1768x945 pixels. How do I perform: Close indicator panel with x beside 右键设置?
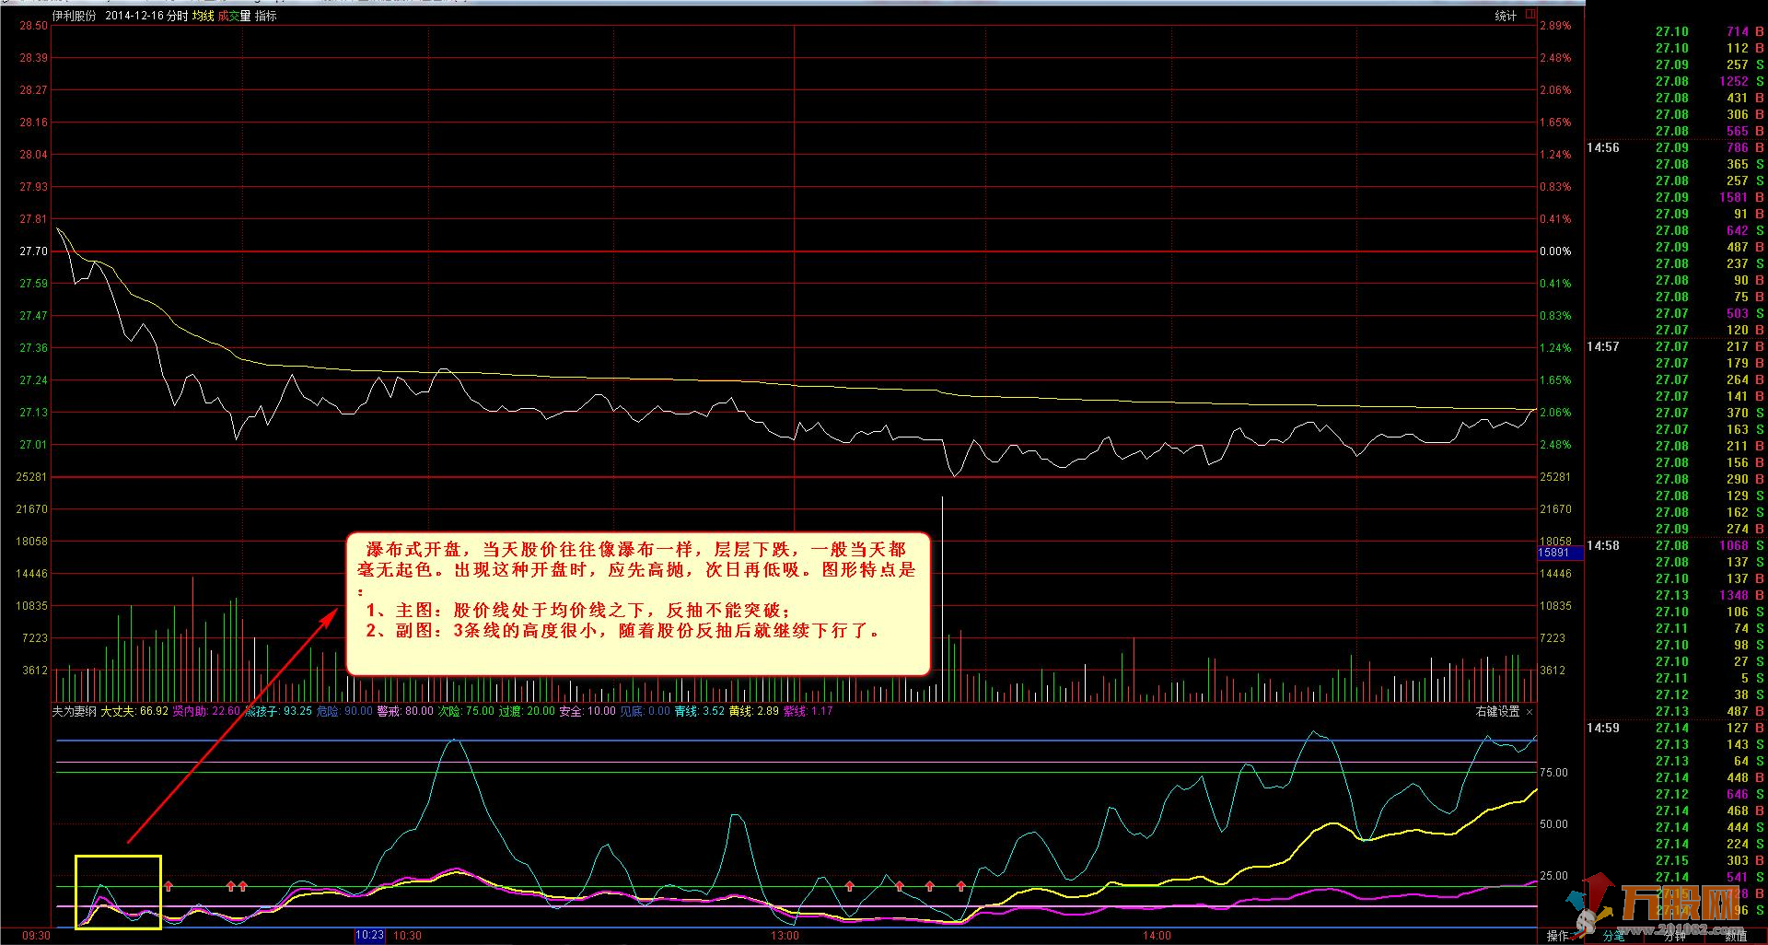pos(1530,711)
